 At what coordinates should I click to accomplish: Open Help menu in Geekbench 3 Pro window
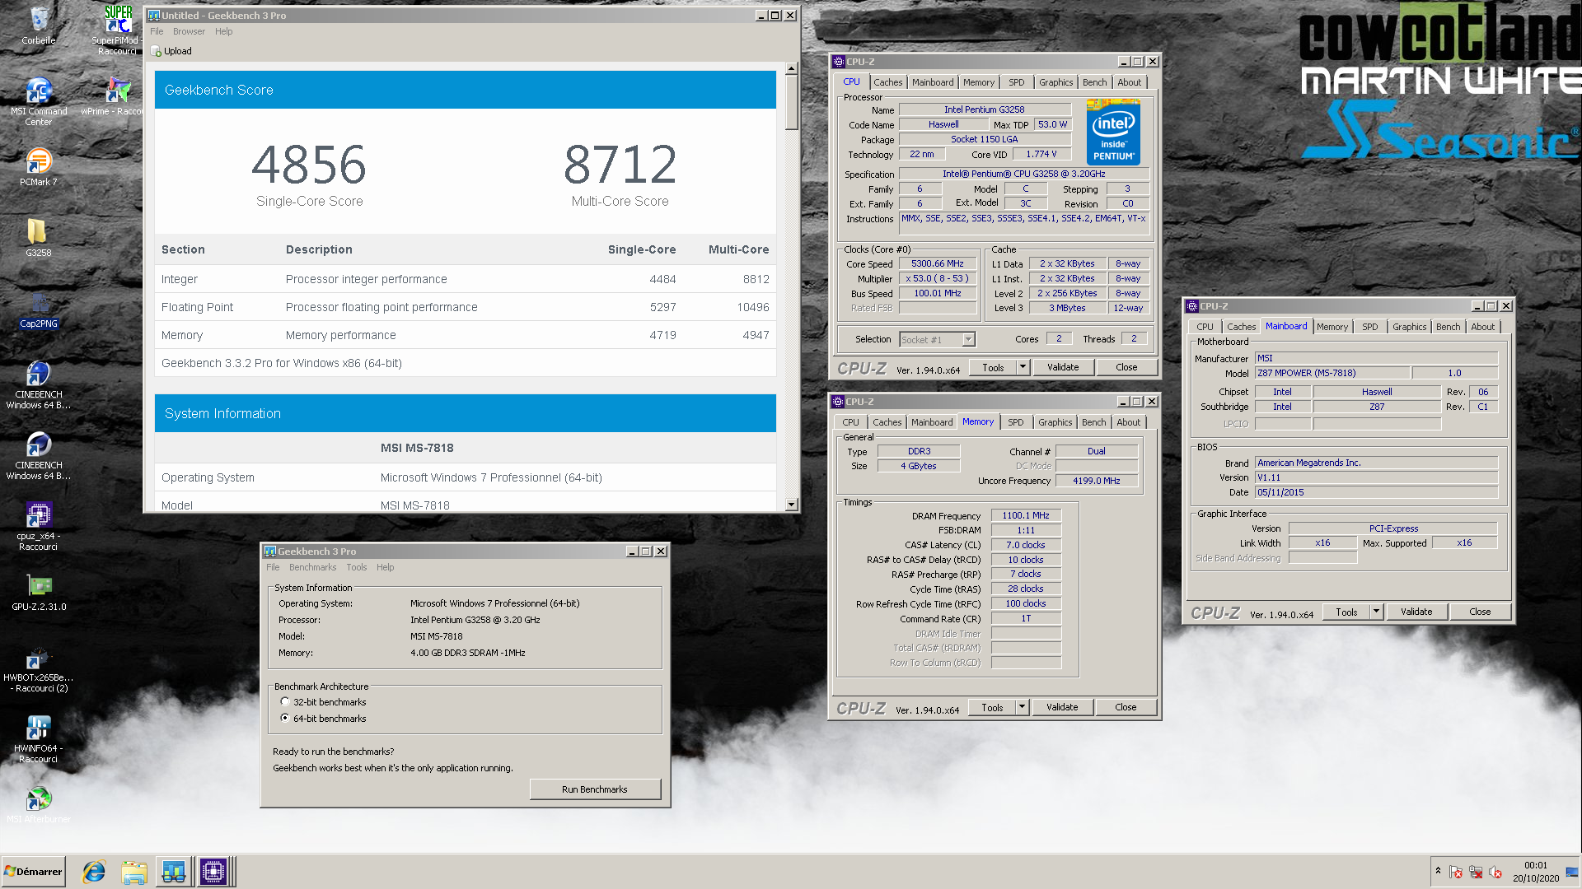click(x=385, y=567)
